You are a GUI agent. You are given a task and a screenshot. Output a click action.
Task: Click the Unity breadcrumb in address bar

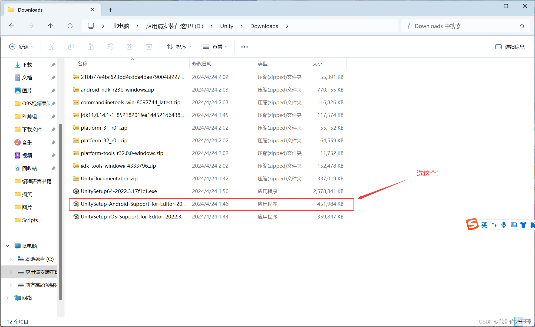226,26
